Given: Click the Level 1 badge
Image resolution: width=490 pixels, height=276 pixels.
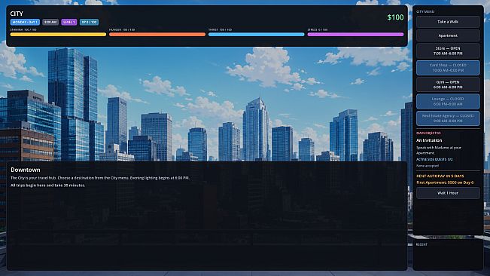Looking at the screenshot, I should pos(69,22).
